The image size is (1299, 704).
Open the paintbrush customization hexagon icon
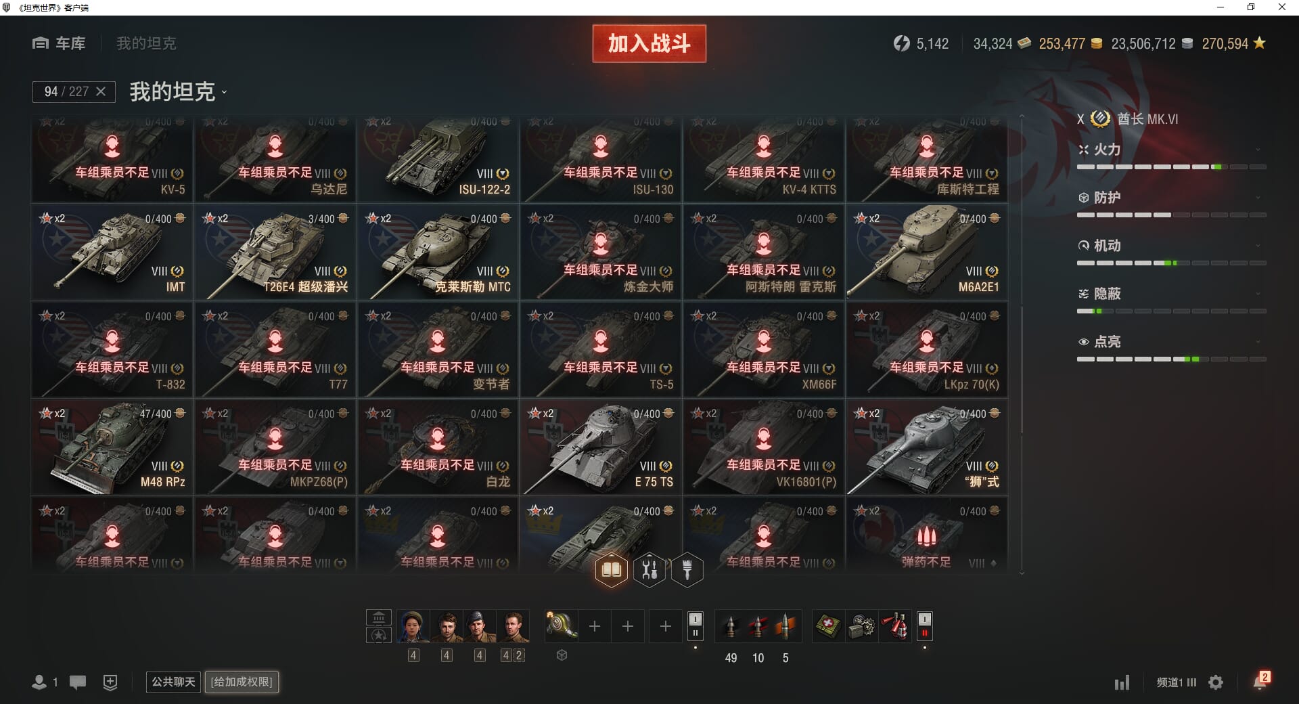coord(687,570)
